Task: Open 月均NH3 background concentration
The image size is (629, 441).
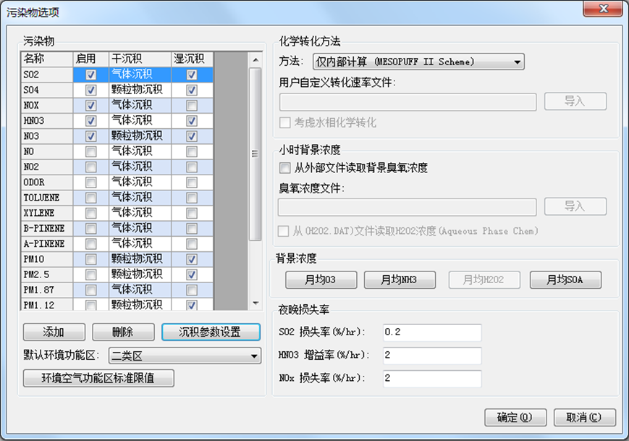Action: pos(400,280)
